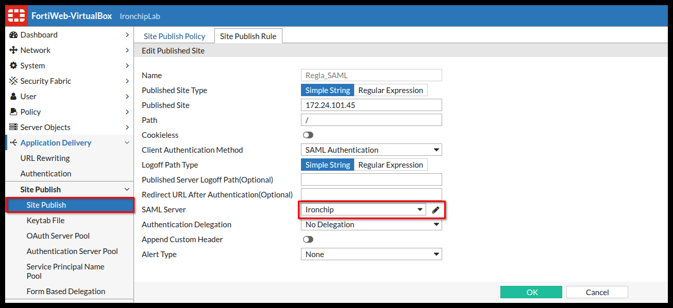Open the Authentication Delegation dropdown

click(x=371, y=225)
